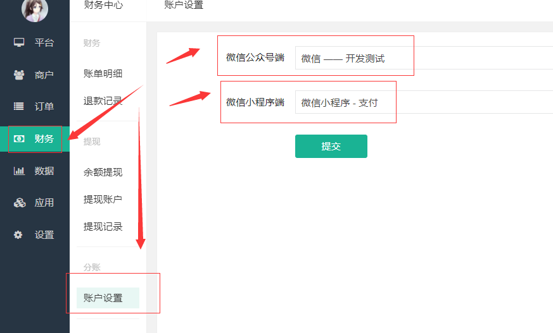This screenshot has width=553, height=333.
Task: Select the 财务 sidebar section
Action: click(x=35, y=138)
